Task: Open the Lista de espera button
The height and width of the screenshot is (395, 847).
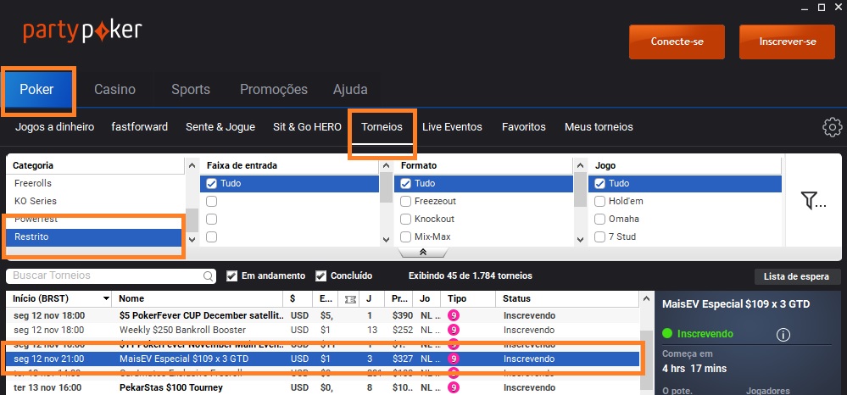Action: [796, 276]
